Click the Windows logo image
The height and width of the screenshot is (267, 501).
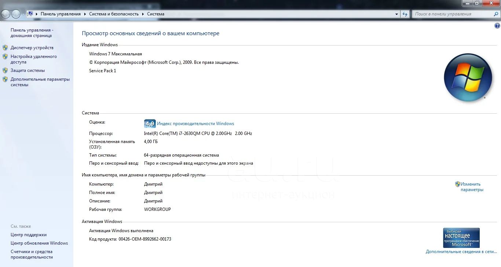pos(468,77)
